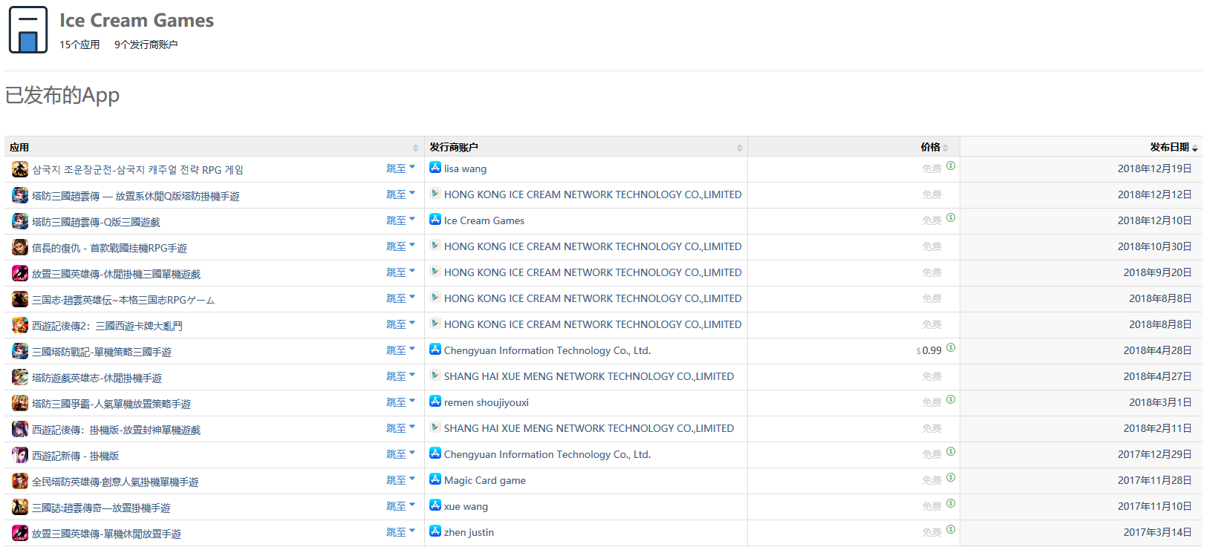The width and height of the screenshot is (1207, 547).
Task: Click App Store icon beside zhen justin
Action: [435, 531]
